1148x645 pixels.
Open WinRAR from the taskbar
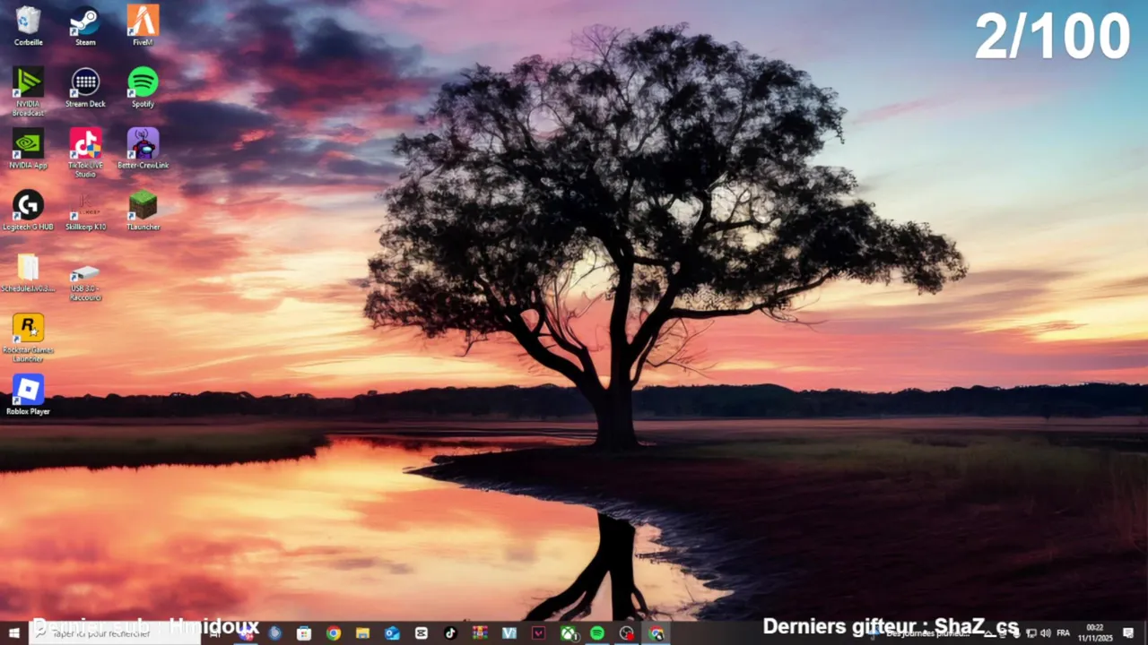480,633
